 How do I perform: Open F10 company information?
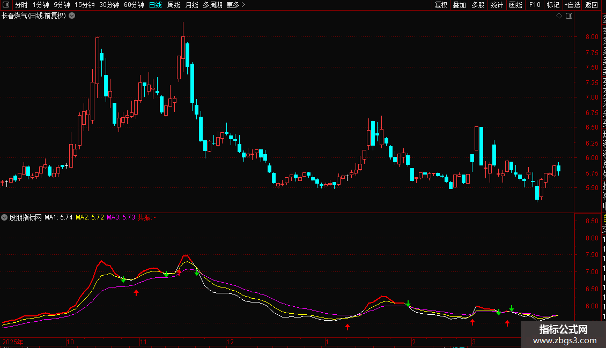(x=535, y=5)
